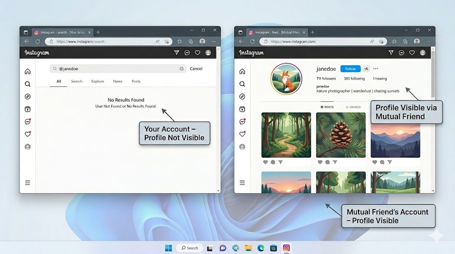455x254 pixels.
Task: Open Search magnifier in left window sidebar
Action: [x=28, y=84]
